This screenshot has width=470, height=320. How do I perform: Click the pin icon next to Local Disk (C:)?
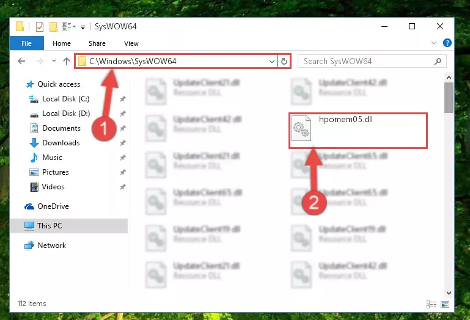pyautogui.click(x=123, y=99)
